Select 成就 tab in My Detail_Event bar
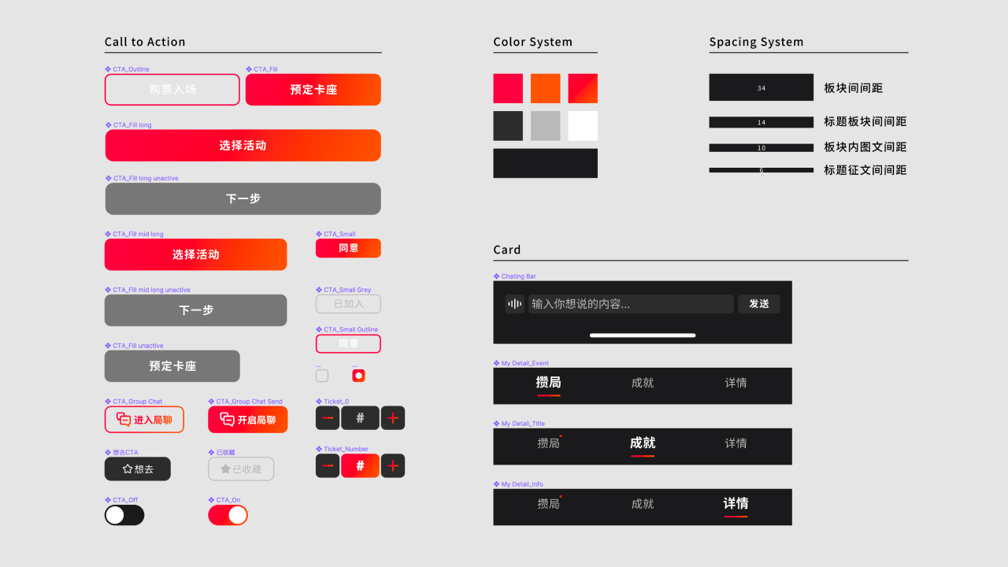 (x=643, y=383)
